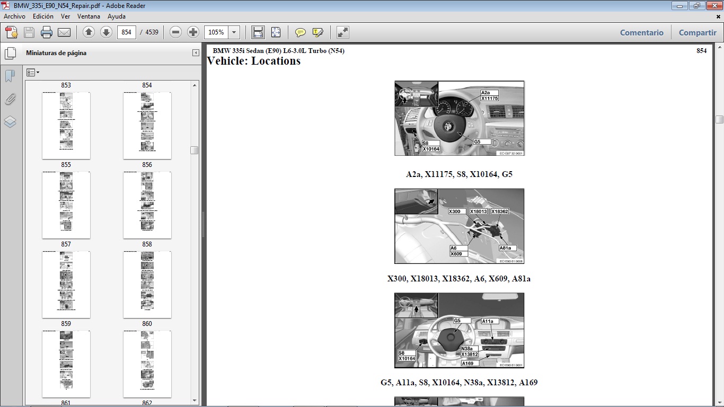The width and height of the screenshot is (724, 407).
Task: Click caption A2a, X11175, S8, X10164, G5
Action: (459, 174)
